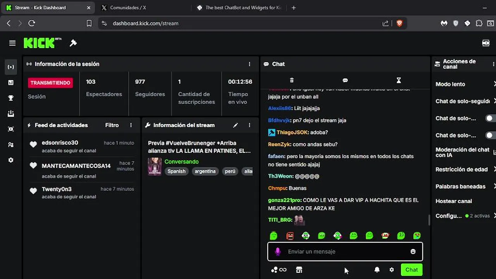Click the stream category thumbnail
The image size is (496, 279).
tap(155, 166)
